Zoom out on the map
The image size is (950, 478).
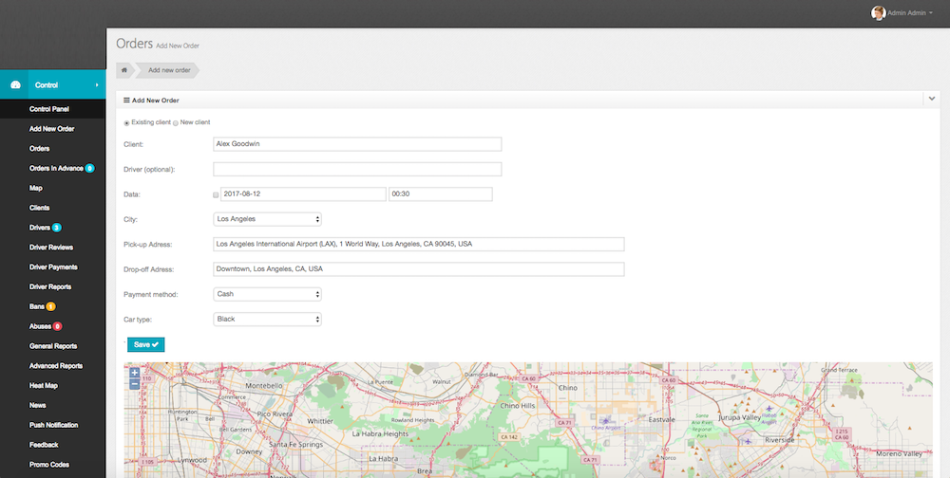[x=135, y=383]
